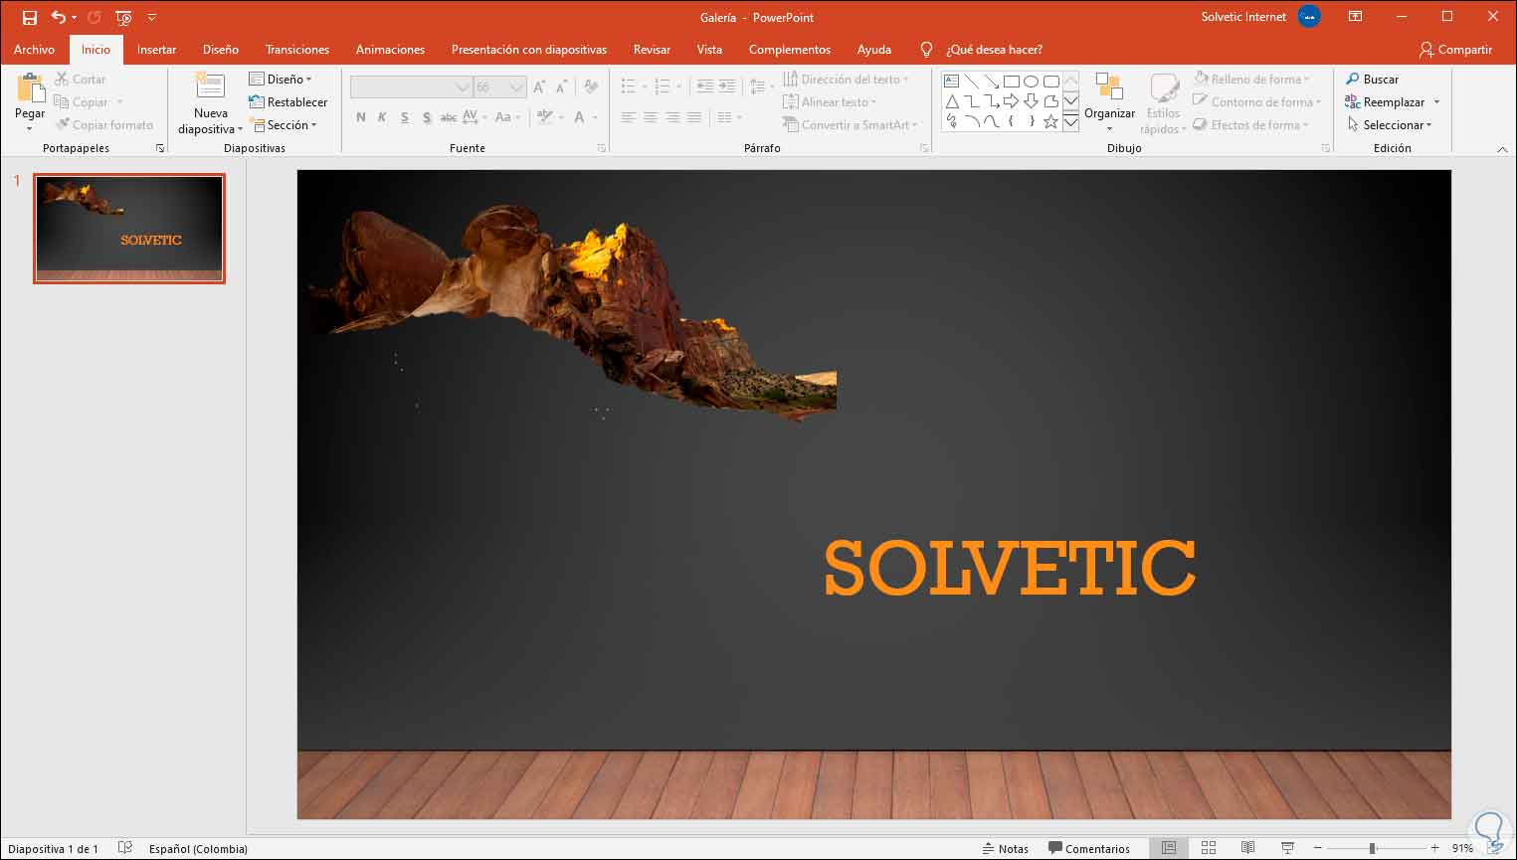Screen dimensions: 1517x860
Task: Select slide 1 thumbnail in panel
Action: tap(129, 229)
